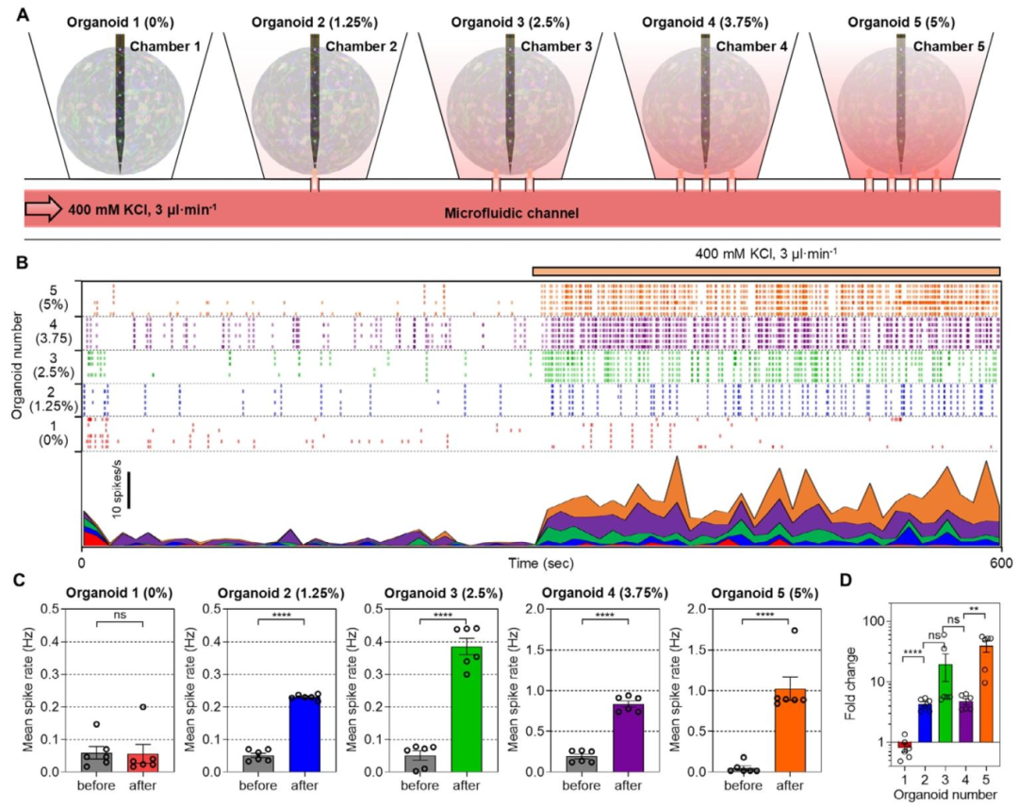Click the 10 spikes/s vertical scale bar

[130, 490]
